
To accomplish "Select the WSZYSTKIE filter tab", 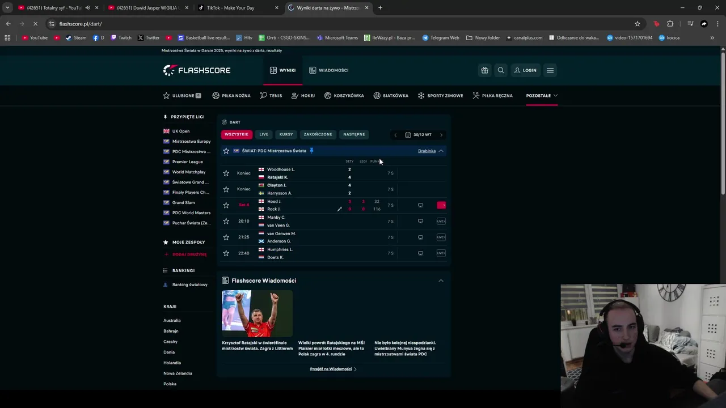I will (x=237, y=134).
